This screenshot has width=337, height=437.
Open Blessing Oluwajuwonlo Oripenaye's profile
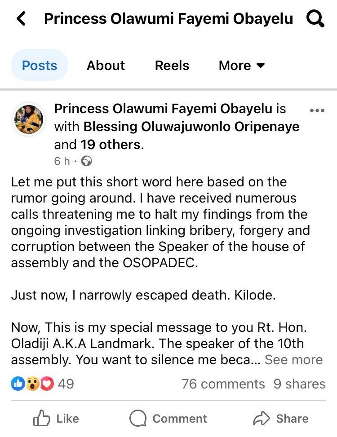tap(191, 127)
